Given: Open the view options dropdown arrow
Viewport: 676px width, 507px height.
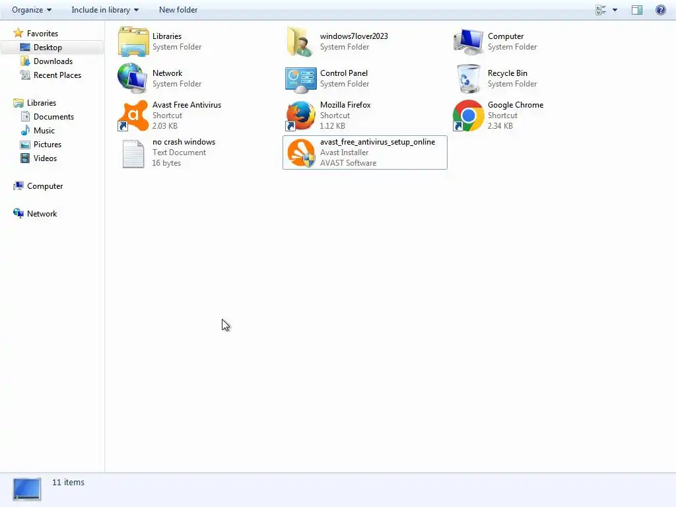Looking at the screenshot, I should click(615, 10).
